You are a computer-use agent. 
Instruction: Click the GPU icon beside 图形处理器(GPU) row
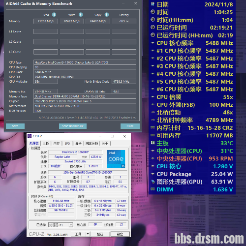coord(153,182)
